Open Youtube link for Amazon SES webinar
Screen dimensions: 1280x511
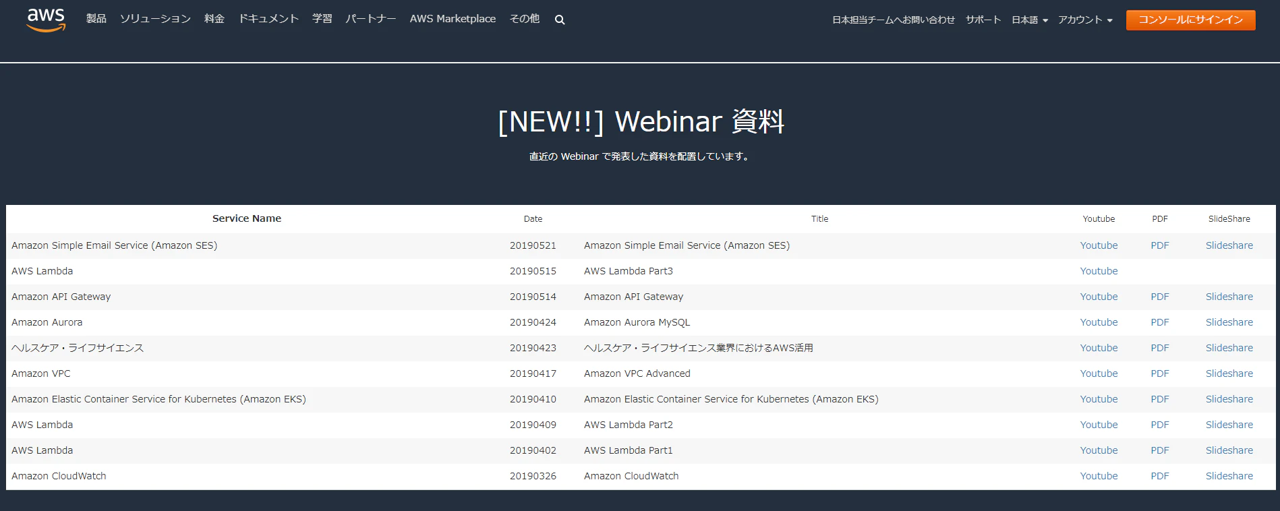tap(1099, 245)
